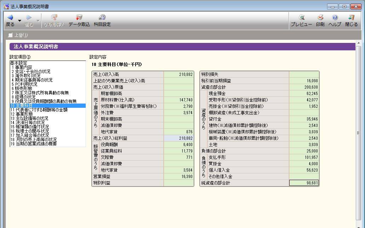365x228 pixels.
Task: Edit the 役員報酬 amount cell
Action: 179,145
